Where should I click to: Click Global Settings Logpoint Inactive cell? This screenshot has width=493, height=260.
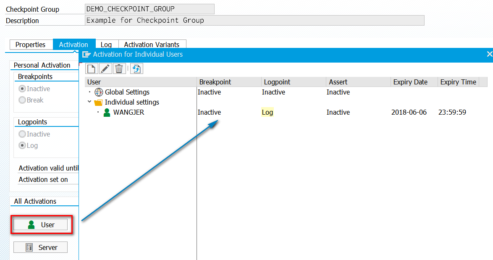click(x=273, y=92)
